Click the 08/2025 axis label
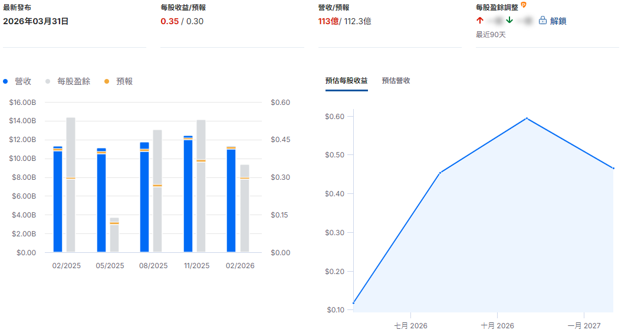Image resolution: width=628 pixels, height=333 pixels. pyautogui.click(x=153, y=266)
